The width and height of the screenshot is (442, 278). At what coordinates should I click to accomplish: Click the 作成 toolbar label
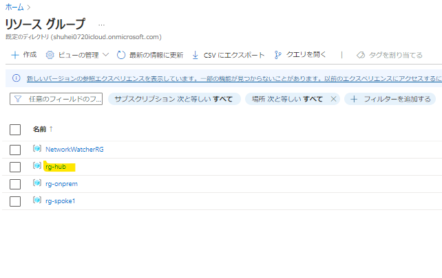click(x=30, y=54)
